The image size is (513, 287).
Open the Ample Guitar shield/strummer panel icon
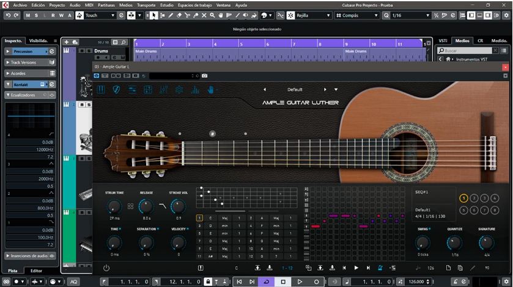[116, 90]
